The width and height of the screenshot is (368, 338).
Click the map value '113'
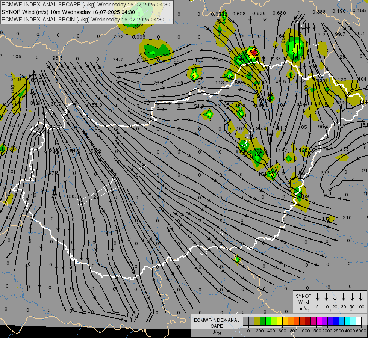pos(220,83)
